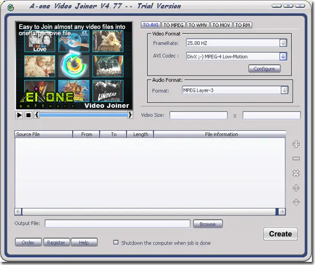Play the preview video
This screenshot has height=265, width=315.
coord(19,115)
